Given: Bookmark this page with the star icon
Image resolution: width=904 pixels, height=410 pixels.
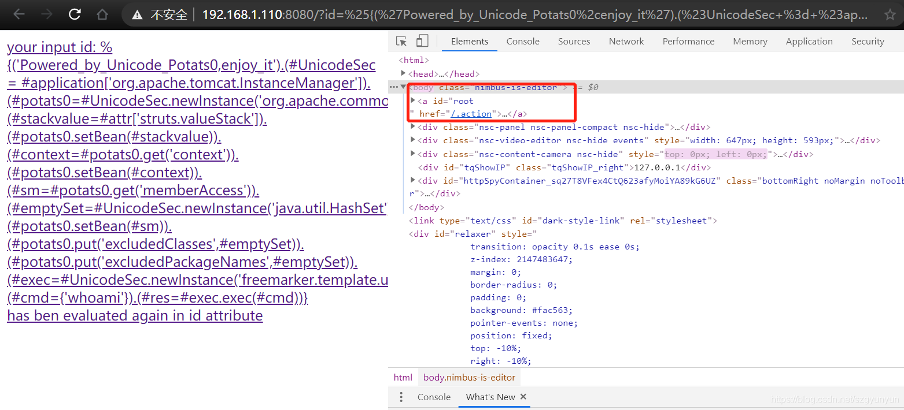Looking at the screenshot, I should [890, 14].
